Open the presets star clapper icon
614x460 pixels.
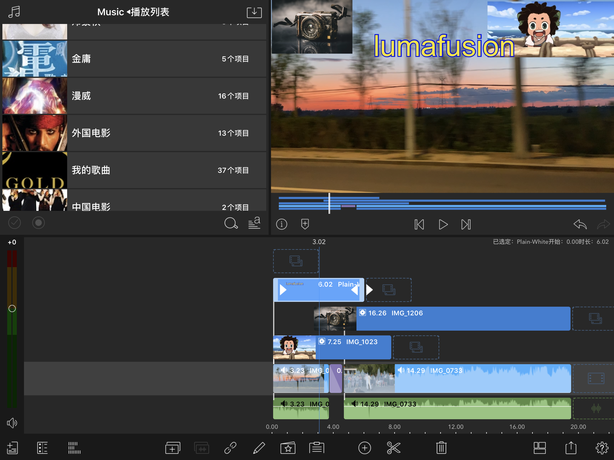[288, 448]
